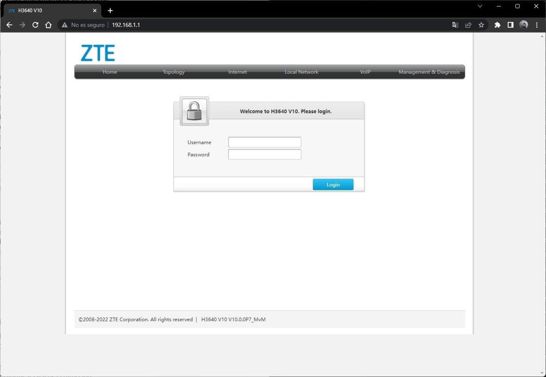Click the 'No es seguro' label

pyautogui.click(x=88, y=25)
